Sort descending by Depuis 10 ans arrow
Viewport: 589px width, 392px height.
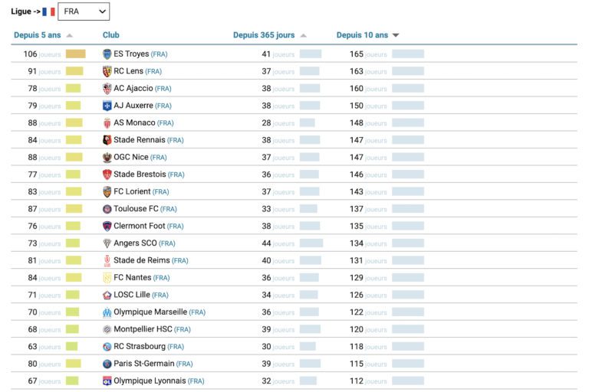[x=396, y=35]
